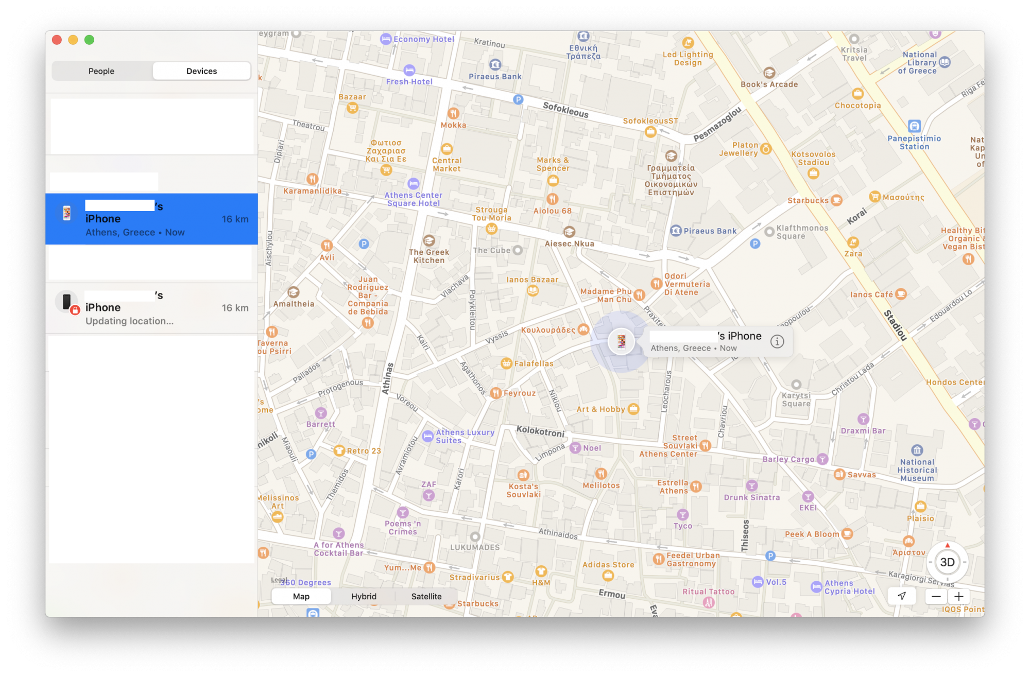Click the Falafellas food icon
The height and width of the screenshot is (677, 1030).
pos(507,363)
